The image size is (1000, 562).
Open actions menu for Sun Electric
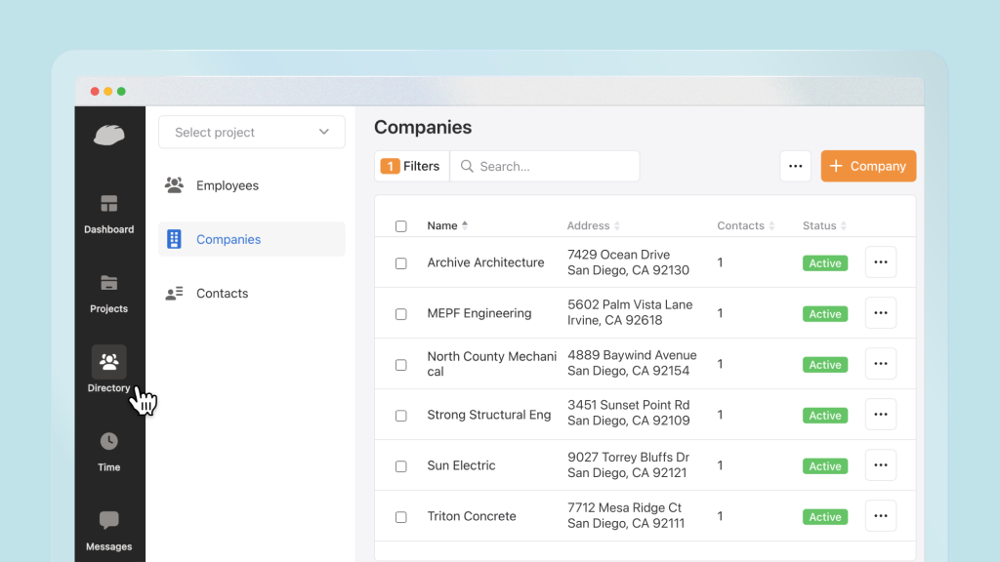(881, 465)
